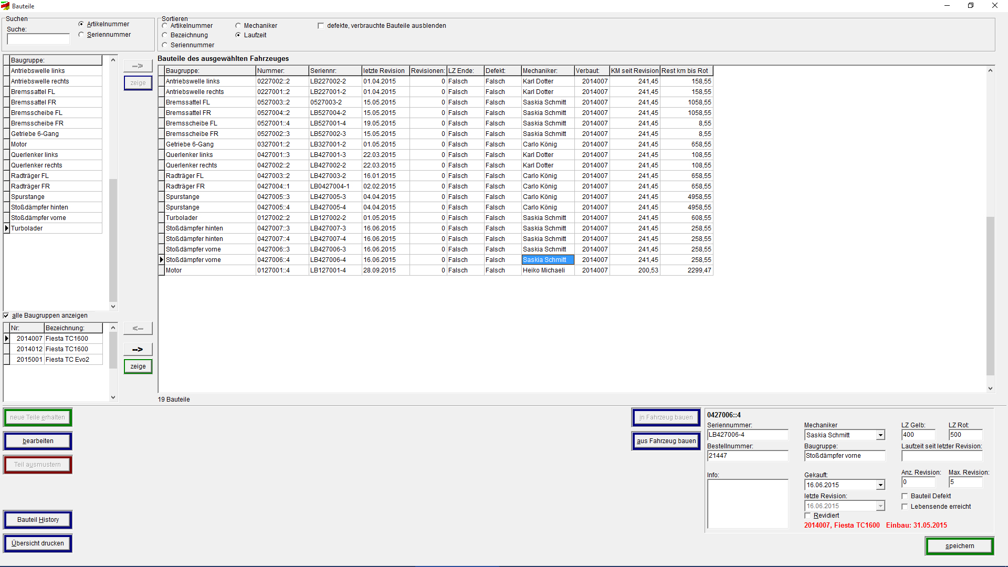Select Getriebe 6-Gang in Baugruppe list
This screenshot has width=1008, height=567.
coord(56,134)
